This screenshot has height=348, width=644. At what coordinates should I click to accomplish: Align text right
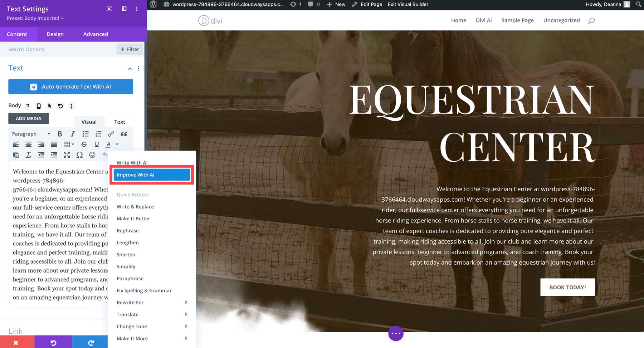coord(42,144)
